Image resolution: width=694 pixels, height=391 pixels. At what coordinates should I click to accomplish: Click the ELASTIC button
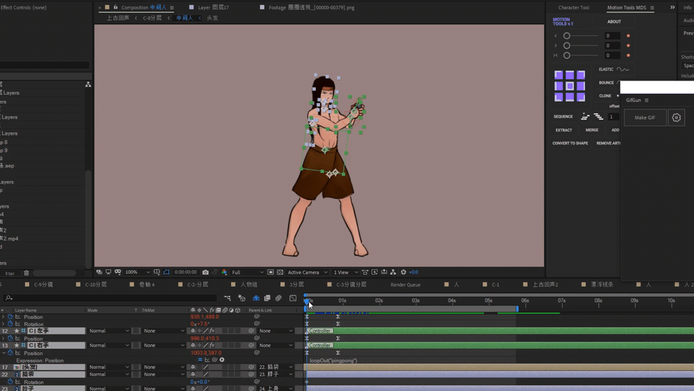tap(613, 69)
